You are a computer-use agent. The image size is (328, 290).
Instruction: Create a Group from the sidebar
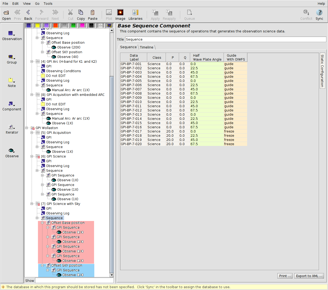tap(12, 59)
